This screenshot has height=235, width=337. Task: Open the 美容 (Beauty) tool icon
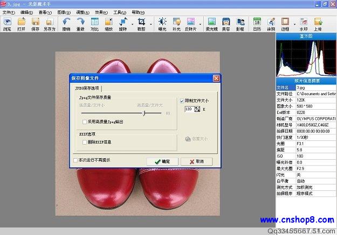226,24
